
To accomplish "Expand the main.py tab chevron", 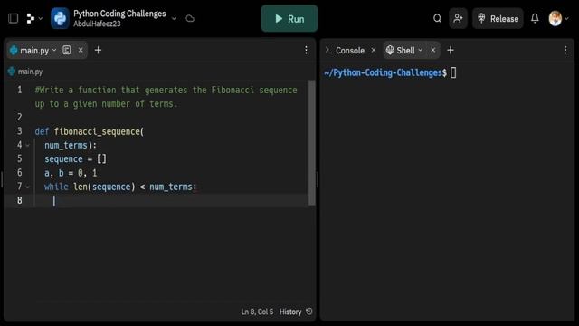I will click(54, 50).
